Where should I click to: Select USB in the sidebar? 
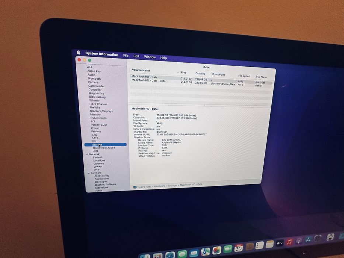pos(95,151)
